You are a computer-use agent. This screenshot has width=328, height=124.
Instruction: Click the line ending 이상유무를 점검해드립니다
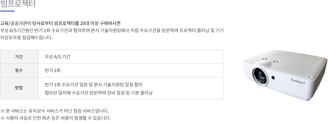coord(26,38)
